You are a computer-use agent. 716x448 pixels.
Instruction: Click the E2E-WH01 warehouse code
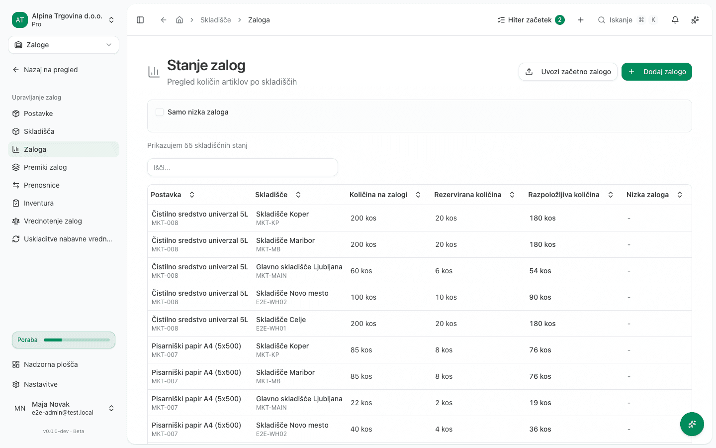coord(271,329)
